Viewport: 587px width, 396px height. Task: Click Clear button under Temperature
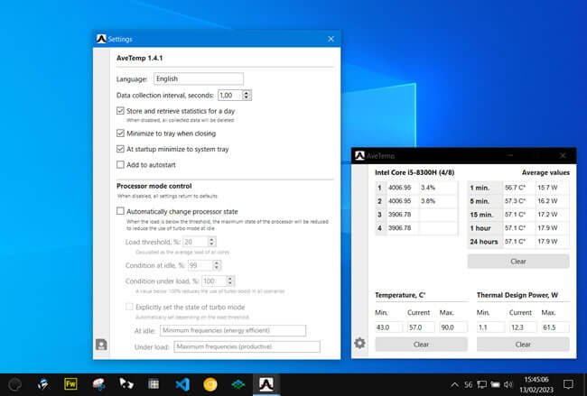(x=421, y=345)
